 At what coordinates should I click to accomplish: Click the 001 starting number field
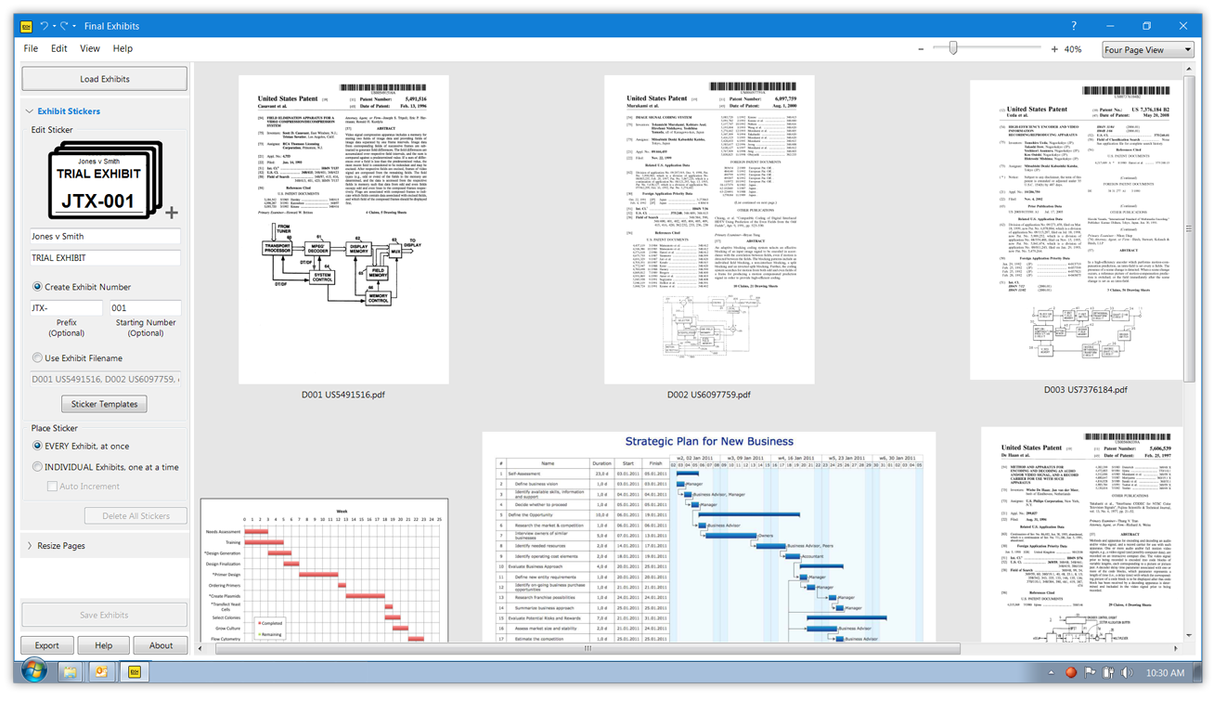[146, 308]
